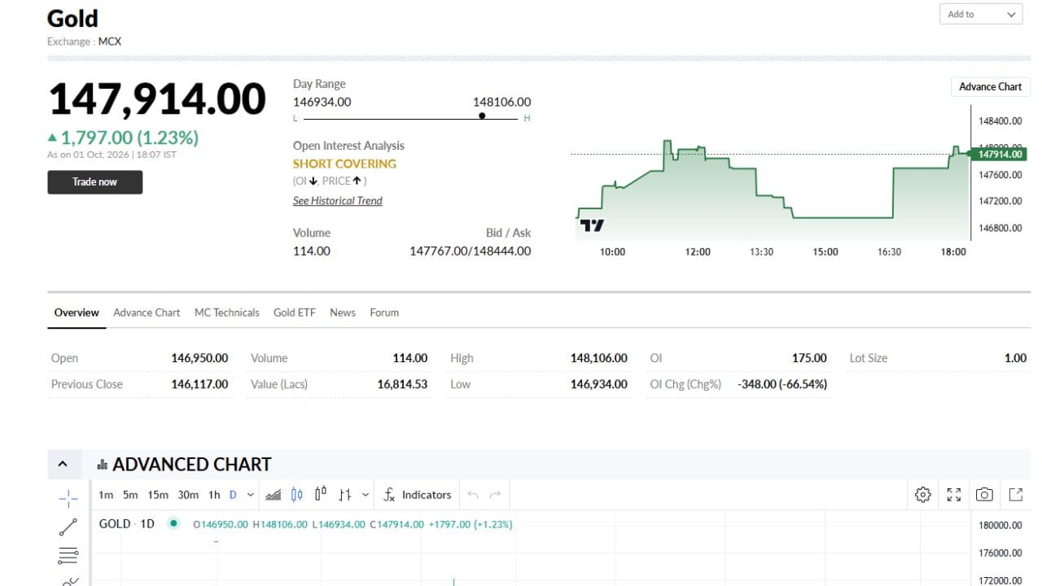Expand the Add to dropdown
1042x586 pixels.
981,15
